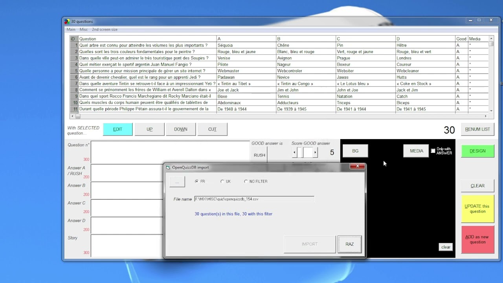Click the 'Avignon' cell in column B
Image resolution: width=503 pixels, height=283 pixels.
pos(306,58)
